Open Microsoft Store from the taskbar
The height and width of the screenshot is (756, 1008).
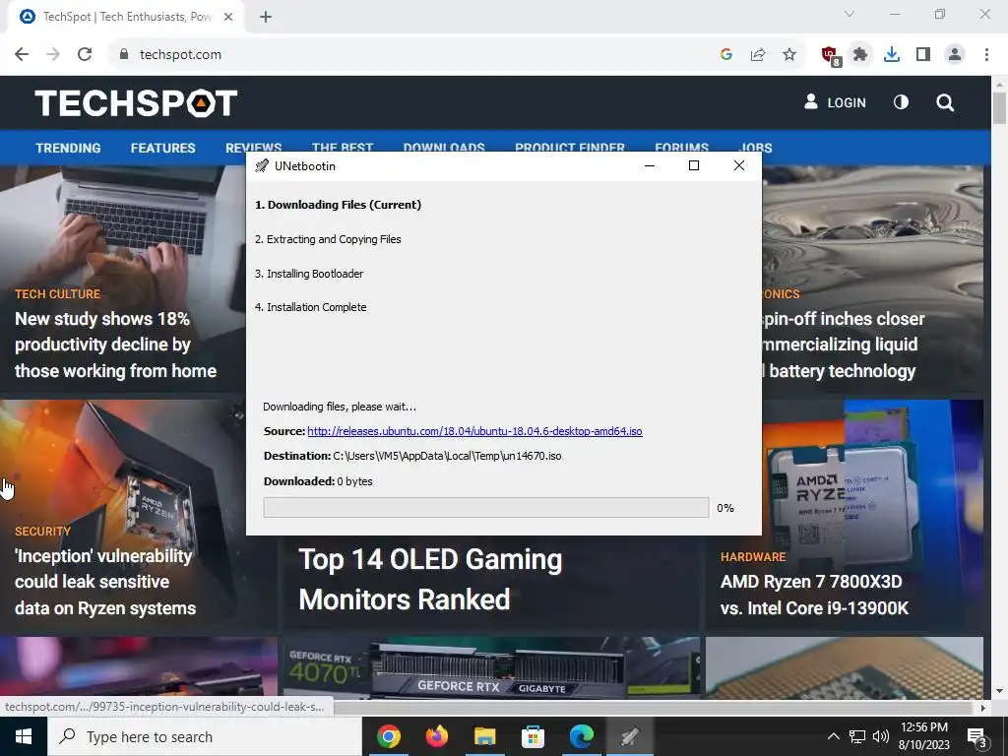click(533, 736)
